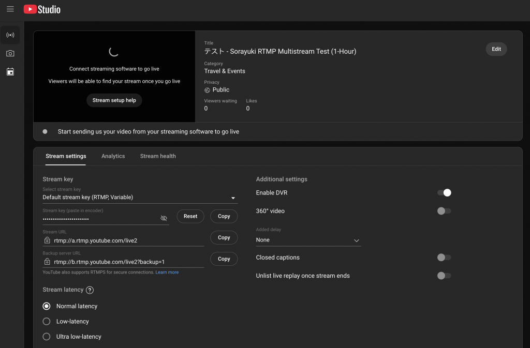This screenshot has width=530, height=348.
Task: Click the Stream key password field
Action: coord(98,219)
